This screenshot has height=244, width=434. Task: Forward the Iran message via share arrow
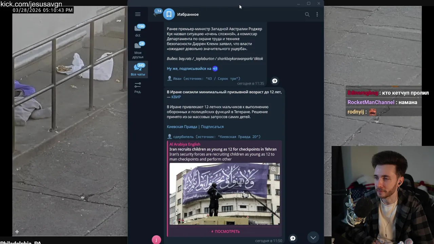(x=293, y=238)
